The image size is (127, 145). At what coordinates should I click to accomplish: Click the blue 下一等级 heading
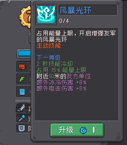click(x=49, y=58)
